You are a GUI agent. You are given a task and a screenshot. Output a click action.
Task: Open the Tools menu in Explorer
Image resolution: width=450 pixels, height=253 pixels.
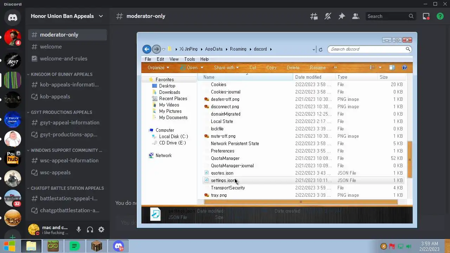tap(189, 59)
